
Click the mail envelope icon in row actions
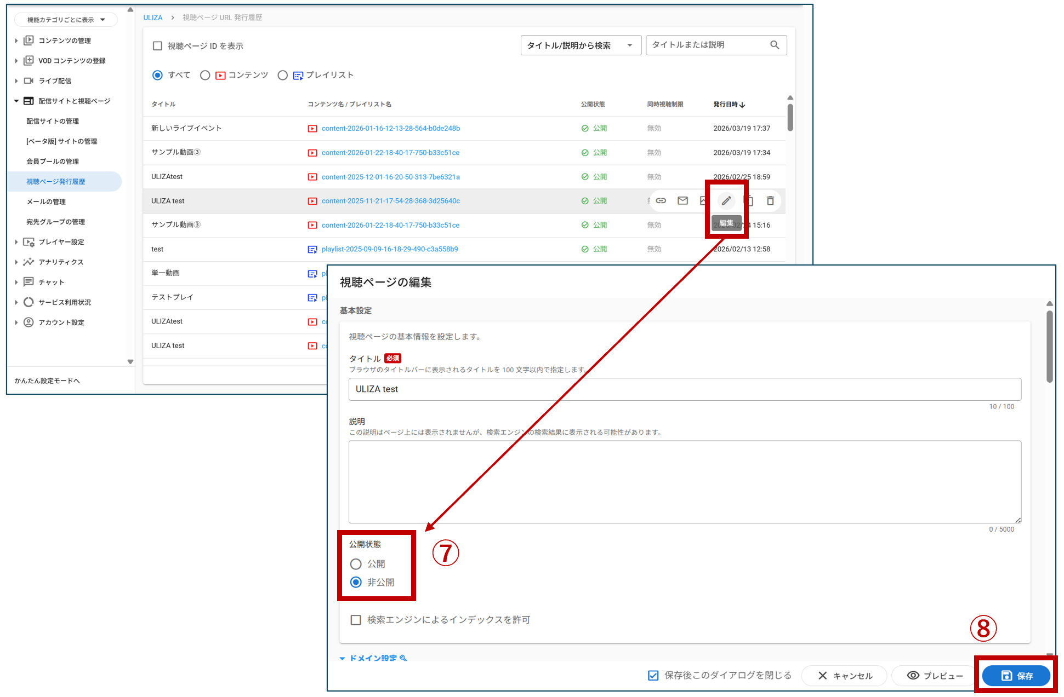pyautogui.click(x=682, y=201)
